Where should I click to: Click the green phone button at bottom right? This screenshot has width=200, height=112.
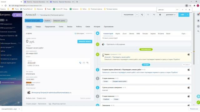[198, 102]
